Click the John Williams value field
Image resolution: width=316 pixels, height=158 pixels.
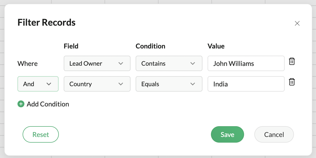246,63
